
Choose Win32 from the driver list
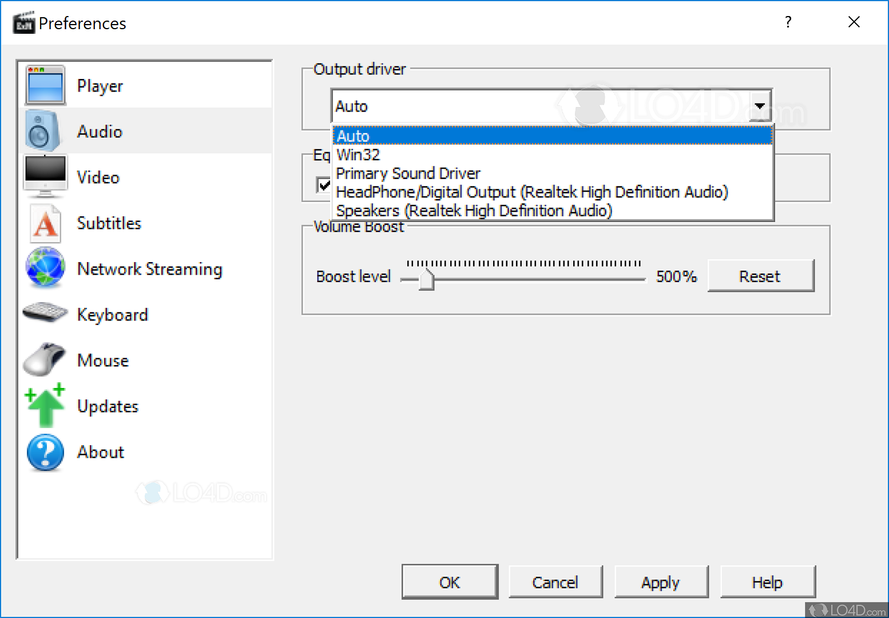(x=358, y=154)
